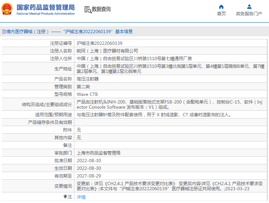Click the 无 value in 其他内容 row
Screen dimensions: 269x203
pyautogui.click(x=79, y=138)
